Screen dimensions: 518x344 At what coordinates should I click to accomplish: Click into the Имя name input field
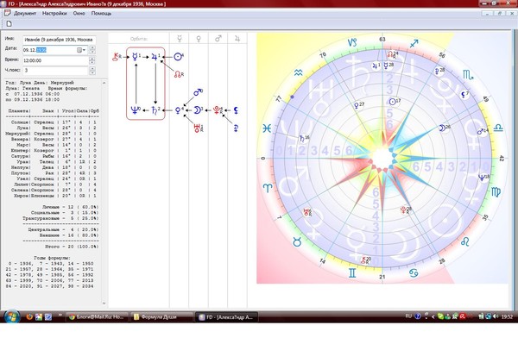60,40
